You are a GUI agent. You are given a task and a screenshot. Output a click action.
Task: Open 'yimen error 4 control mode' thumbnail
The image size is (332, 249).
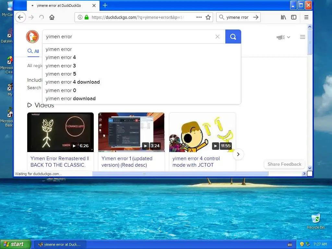(x=202, y=132)
